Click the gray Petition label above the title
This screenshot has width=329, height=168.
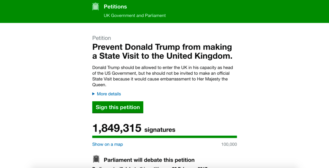pos(102,38)
